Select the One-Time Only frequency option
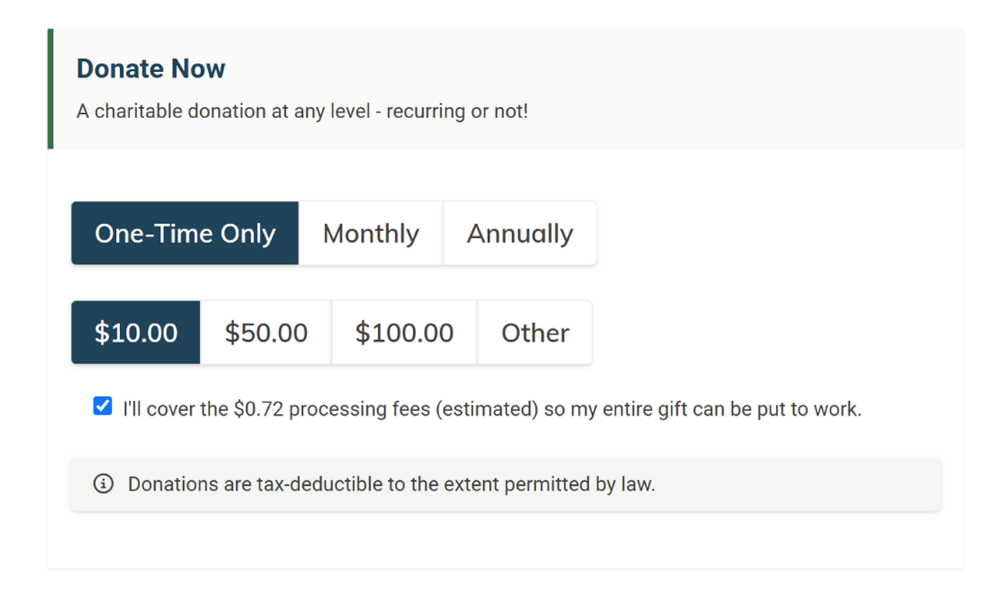Screen dimensions: 1006x599 [x=185, y=233]
